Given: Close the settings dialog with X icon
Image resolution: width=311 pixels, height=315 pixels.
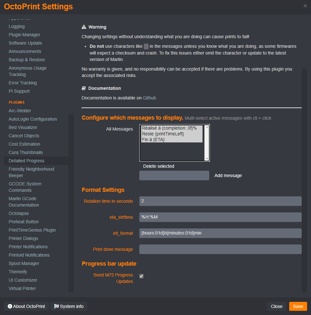Looking at the screenshot, I should (305, 6).
